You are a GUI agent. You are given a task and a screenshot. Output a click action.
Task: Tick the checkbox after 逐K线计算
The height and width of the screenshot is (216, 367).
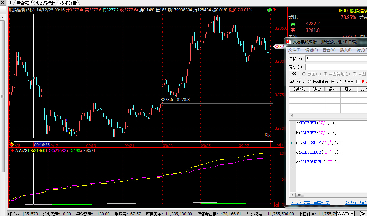358,82
